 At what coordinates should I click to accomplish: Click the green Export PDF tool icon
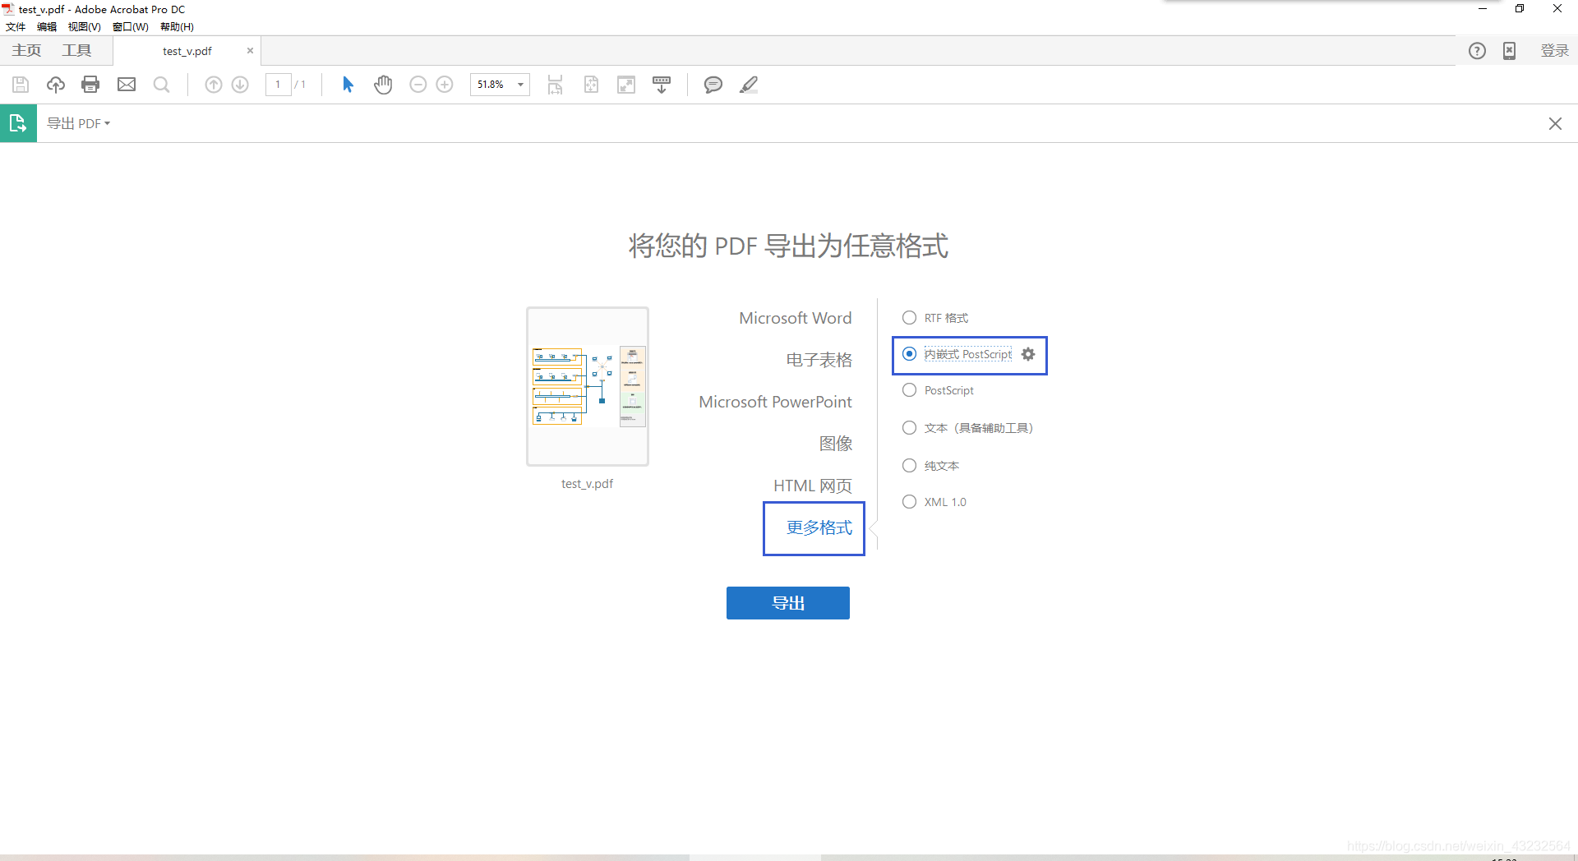18,123
